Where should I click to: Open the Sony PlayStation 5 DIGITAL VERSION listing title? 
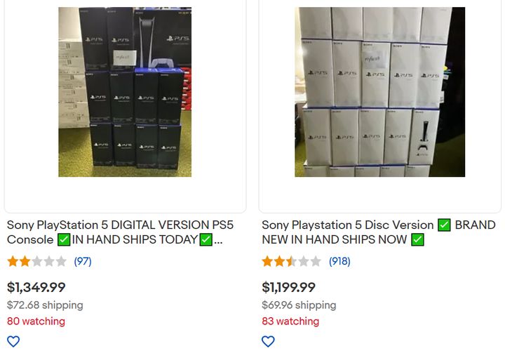coord(120,225)
